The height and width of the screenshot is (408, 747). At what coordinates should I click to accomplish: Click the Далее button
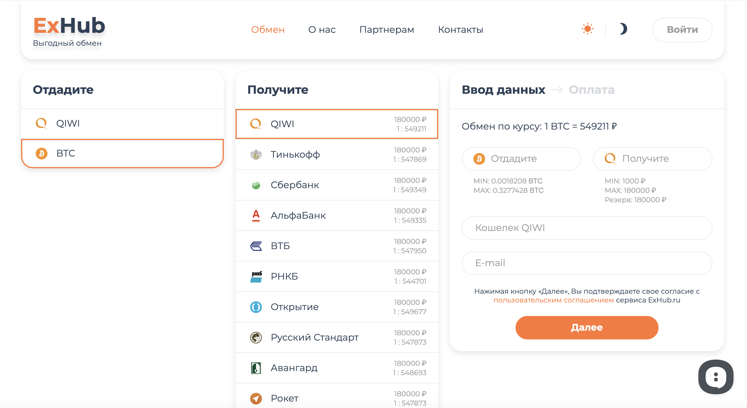(x=587, y=328)
